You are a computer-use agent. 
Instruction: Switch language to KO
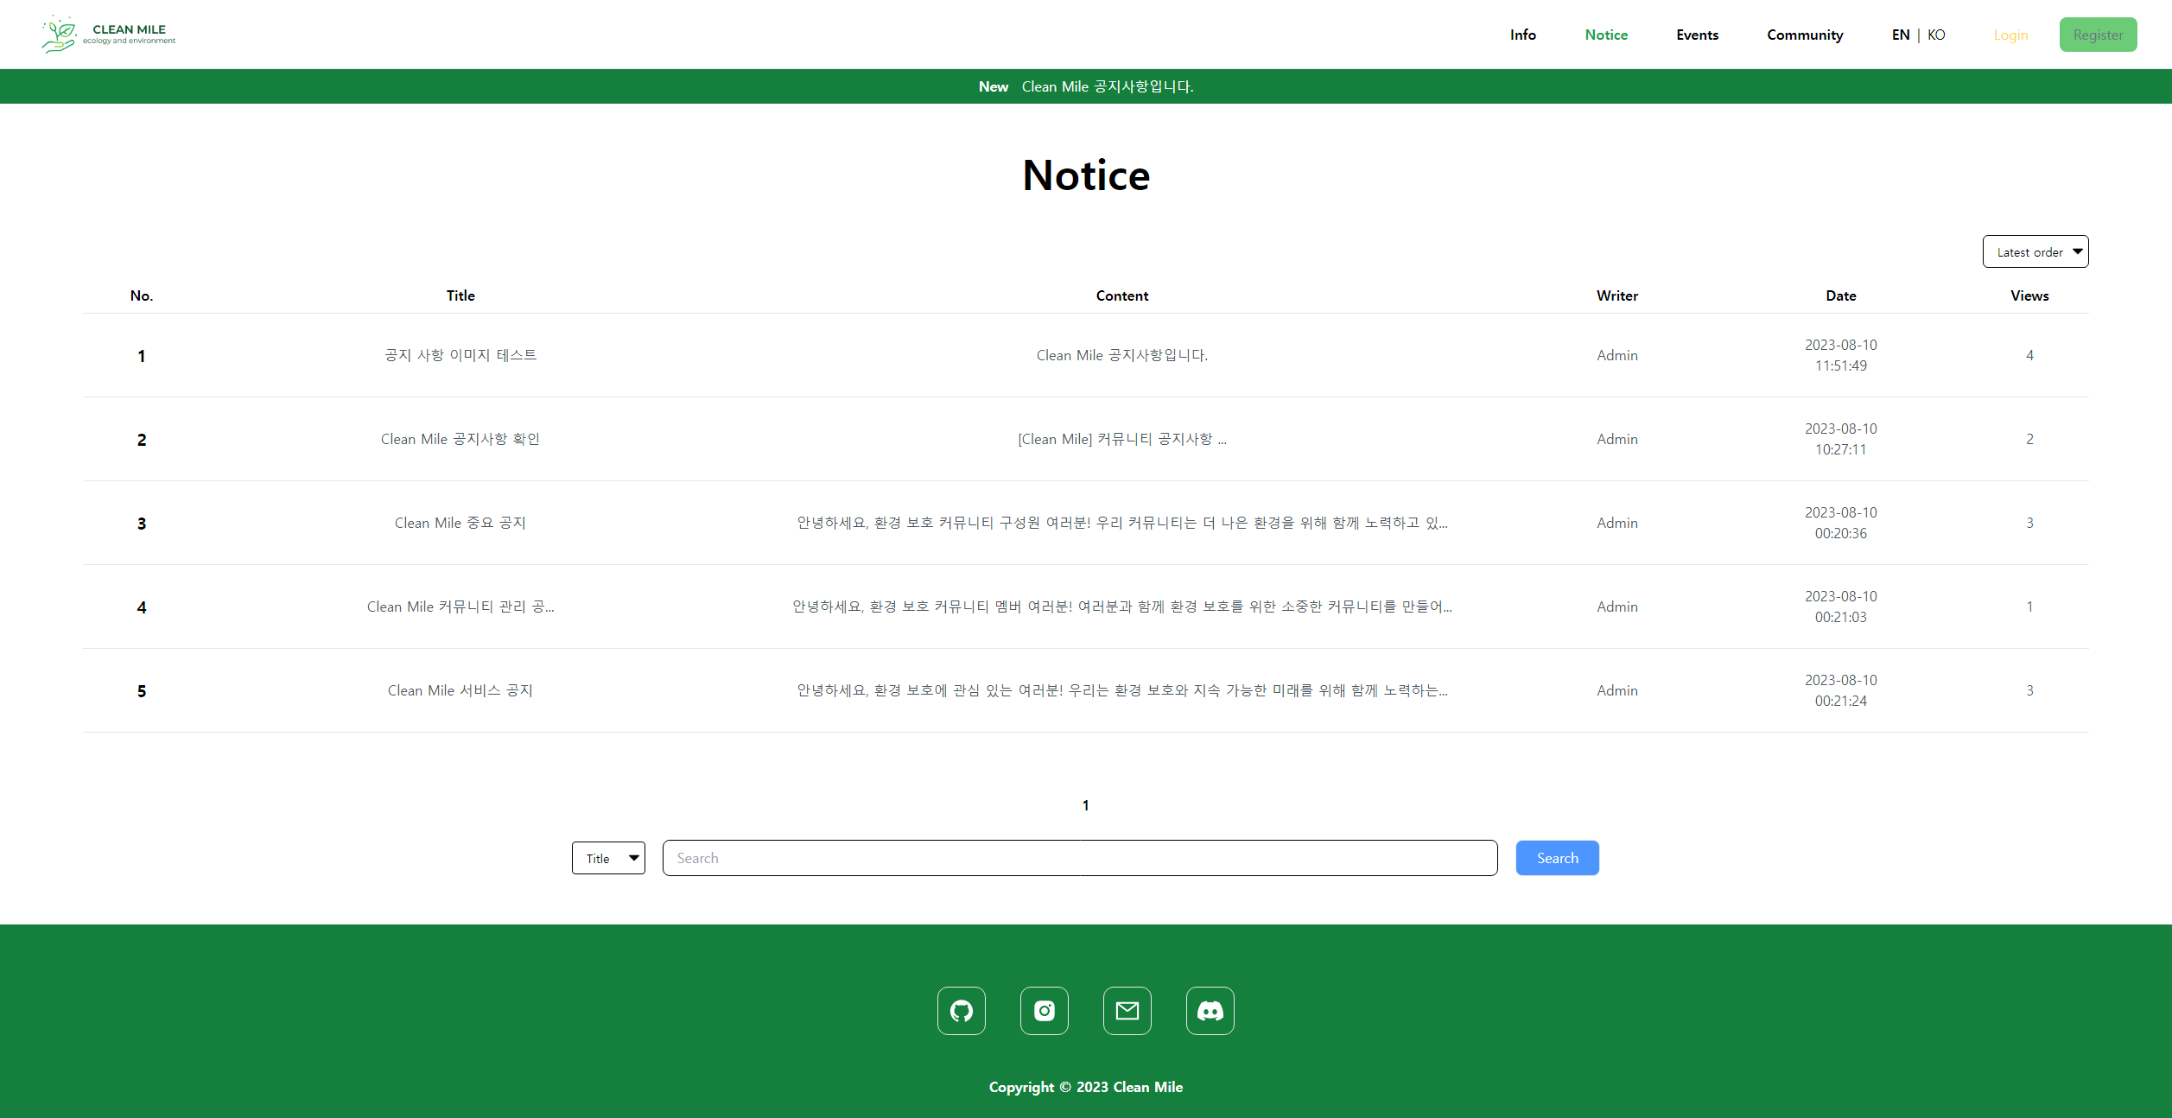point(1936,35)
